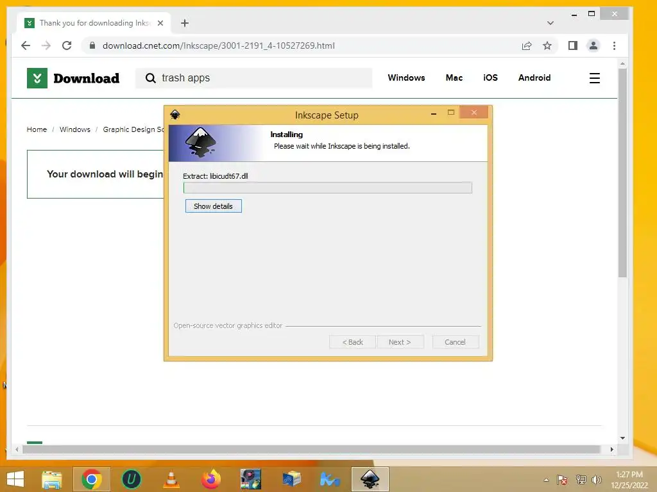Expand the Chrome tab search chevron
Screen dimensions: 657x492
tap(550, 23)
